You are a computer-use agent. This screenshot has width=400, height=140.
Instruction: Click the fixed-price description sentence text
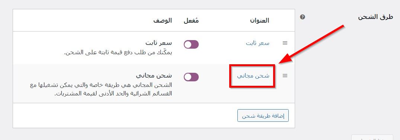[x=118, y=52]
